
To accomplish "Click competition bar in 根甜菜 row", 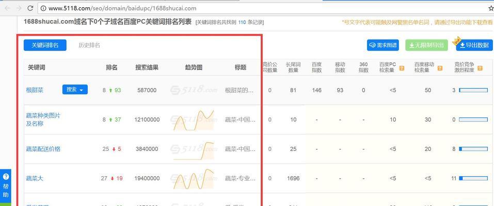I will point(473,90).
